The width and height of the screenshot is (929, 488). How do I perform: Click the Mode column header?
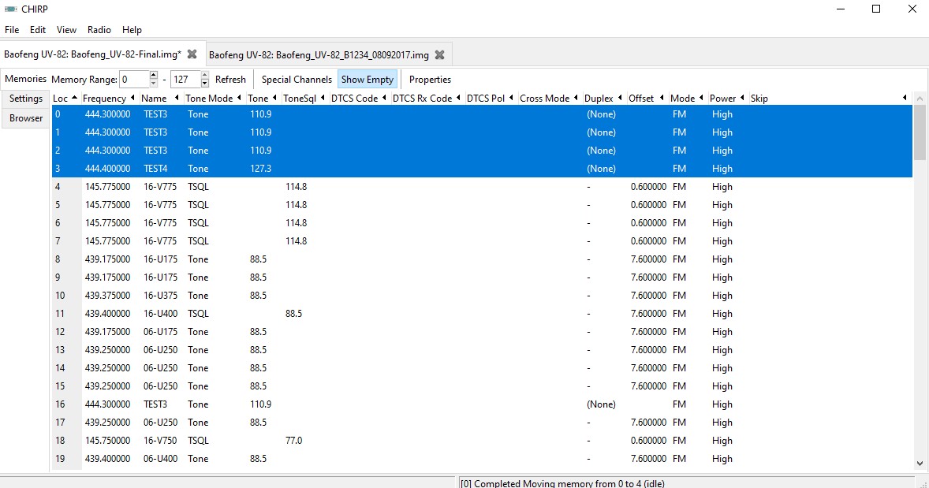tap(687, 99)
